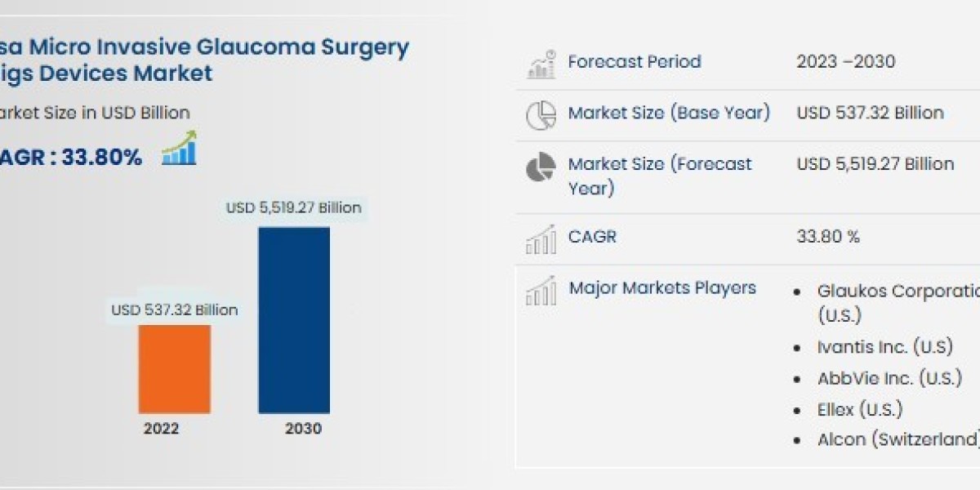The image size is (980, 490).
Task: Click the Market Size Base Year pie icon
Action: click(x=541, y=115)
